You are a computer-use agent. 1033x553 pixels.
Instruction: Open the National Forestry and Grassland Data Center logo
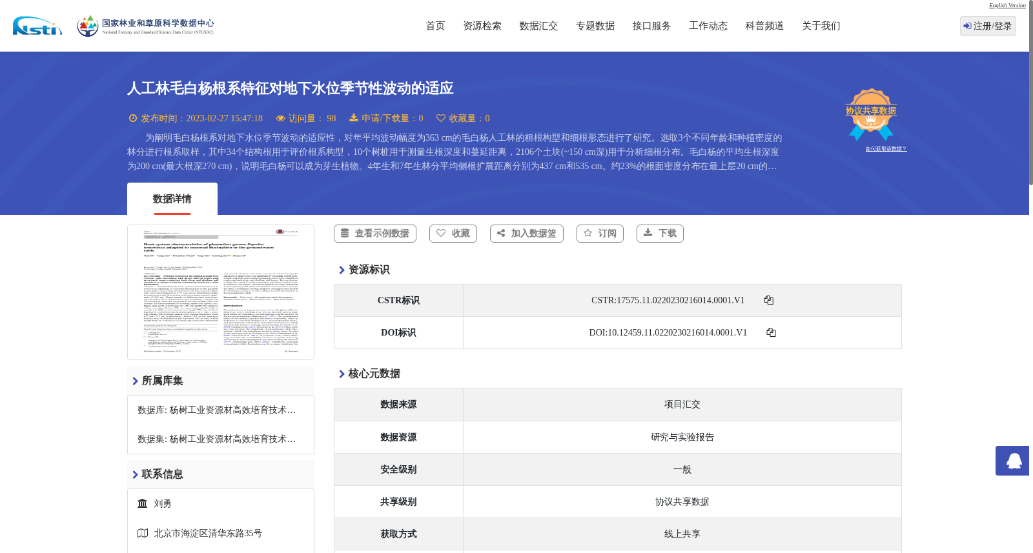tap(145, 26)
